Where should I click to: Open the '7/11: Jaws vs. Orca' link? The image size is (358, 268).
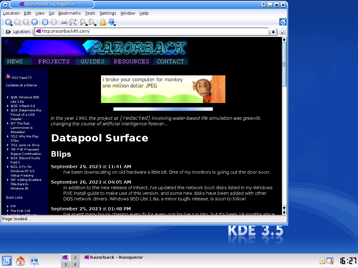click(x=25, y=145)
